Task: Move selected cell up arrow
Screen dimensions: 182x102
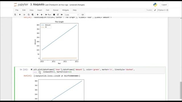Action: 38,15
